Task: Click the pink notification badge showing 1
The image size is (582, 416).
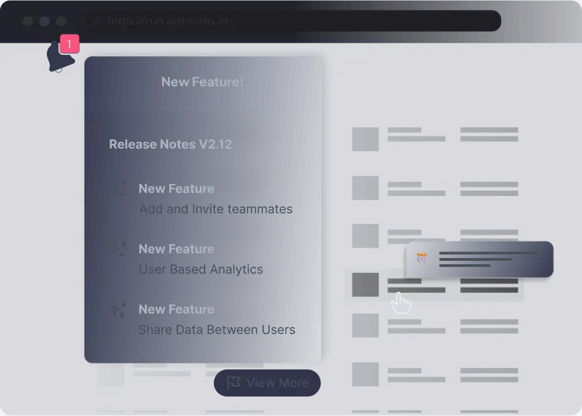Action: click(70, 44)
